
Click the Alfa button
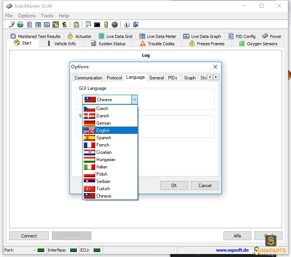pyautogui.click(x=237, y=236)
